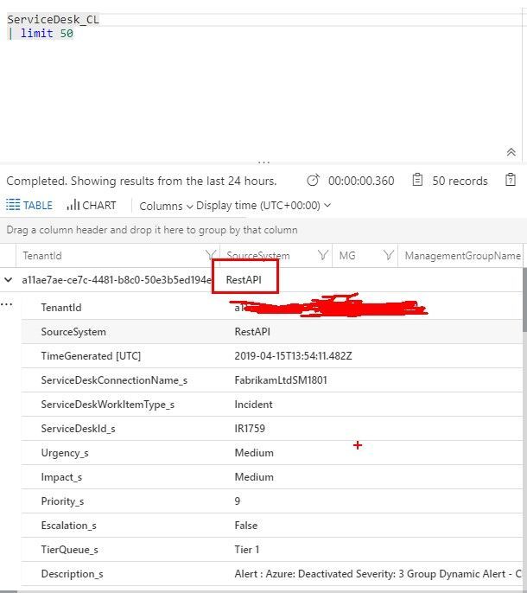Select the Escalation_s field
This screenshot has height=593, width=527.
pos(69,526)
